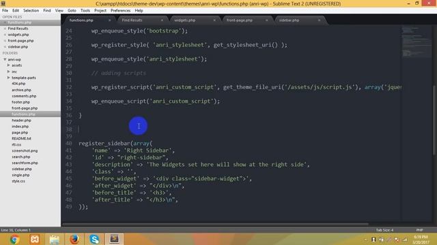Select widgets.php in Open Files
437x245 pixels.
18,35
